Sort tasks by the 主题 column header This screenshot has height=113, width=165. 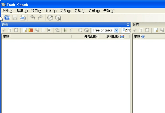coord(36,37)
